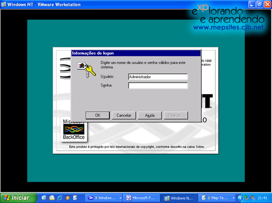
Task: Click the network tray icon
Action: pyautogui.click(x=247, y=198)
